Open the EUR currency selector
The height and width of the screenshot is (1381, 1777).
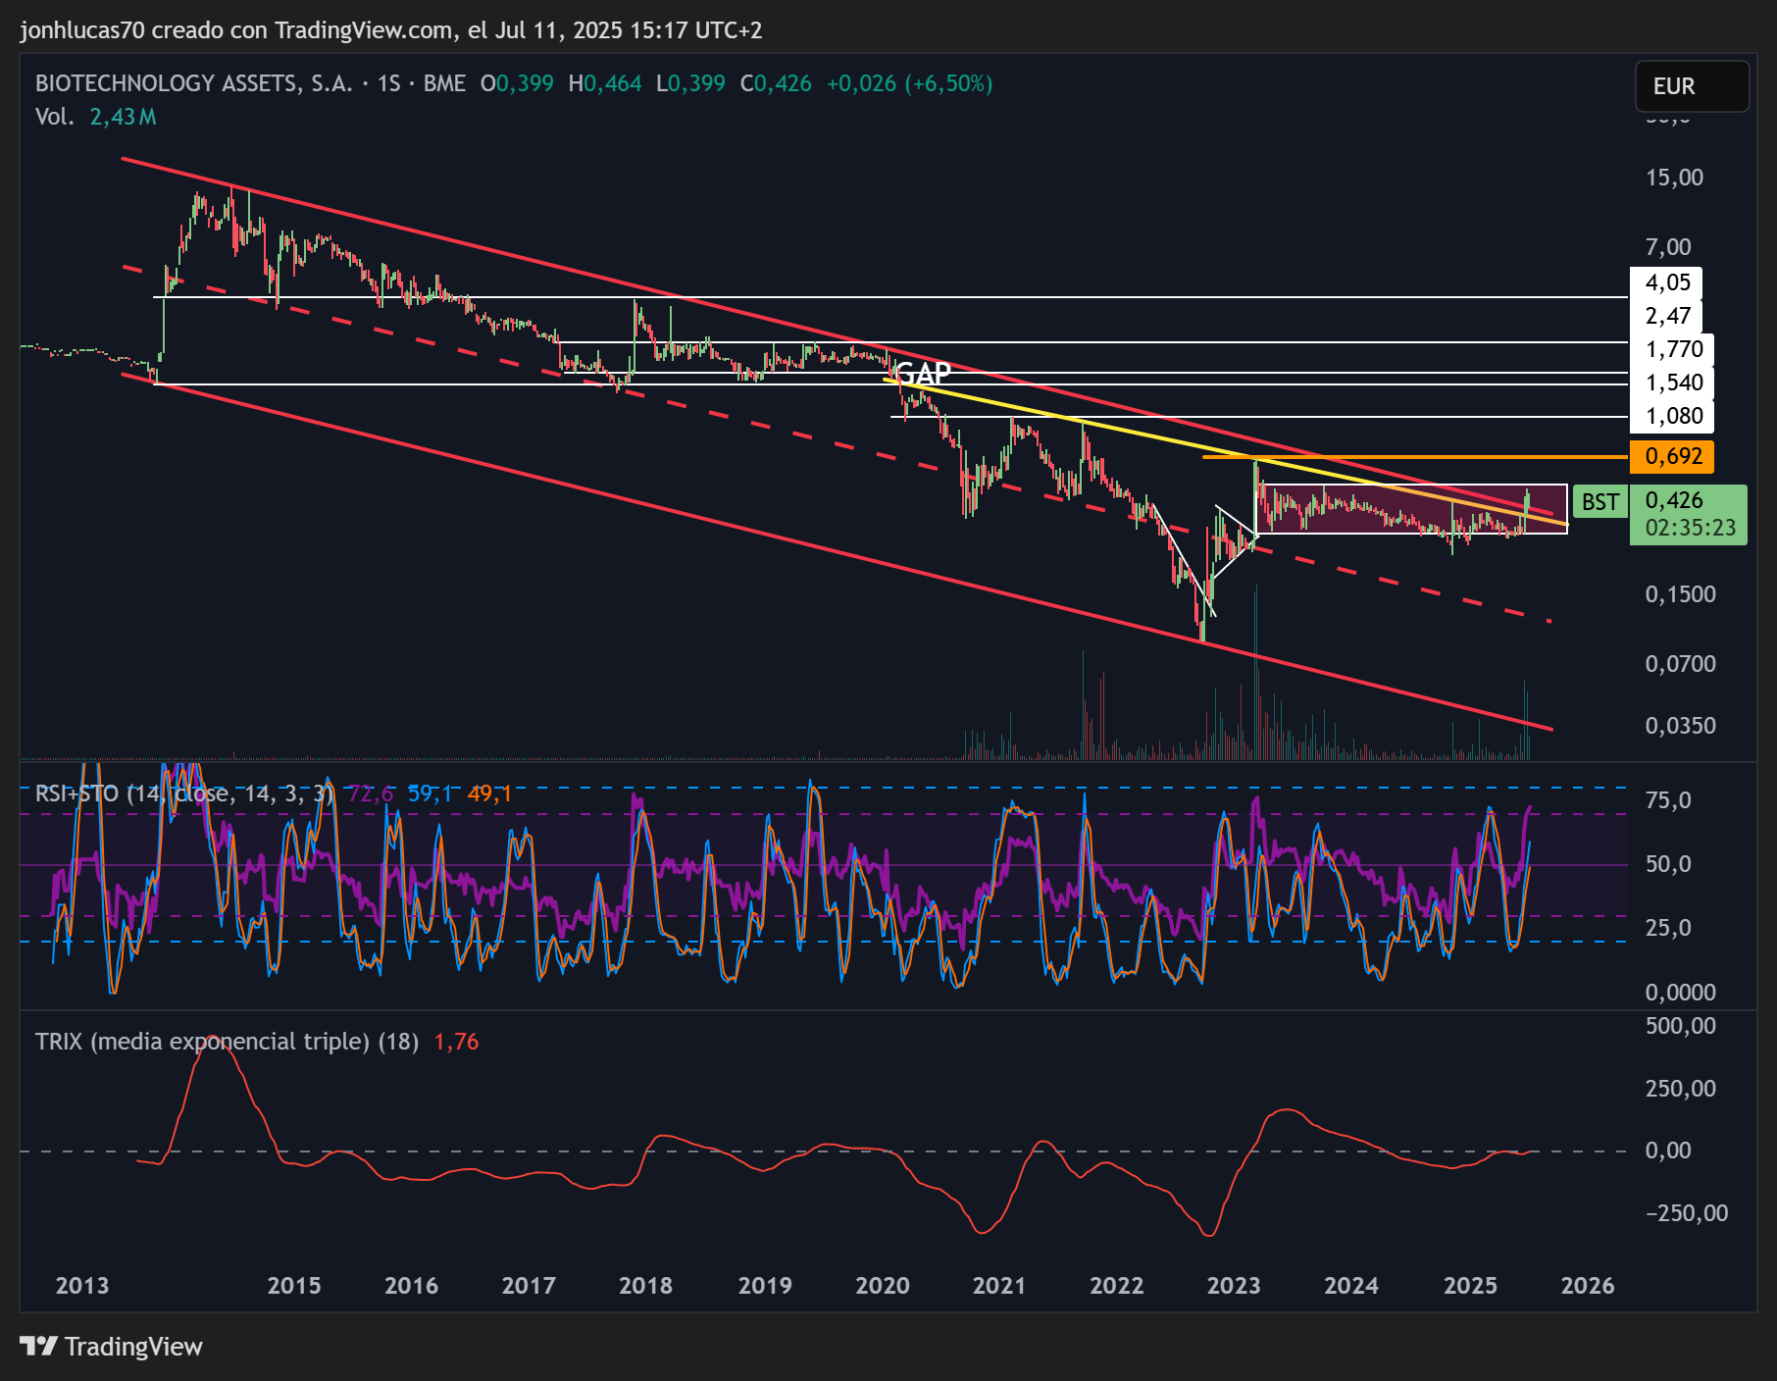(1692, 86)
